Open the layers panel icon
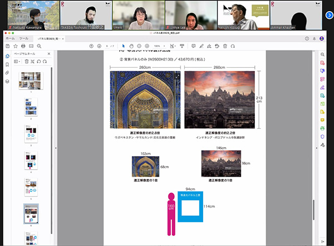The height and width of the screenshot is (246, 334). tap(7, 82)
